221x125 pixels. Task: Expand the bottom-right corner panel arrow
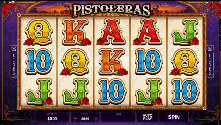pyautogui.click(x=215, y=122)
